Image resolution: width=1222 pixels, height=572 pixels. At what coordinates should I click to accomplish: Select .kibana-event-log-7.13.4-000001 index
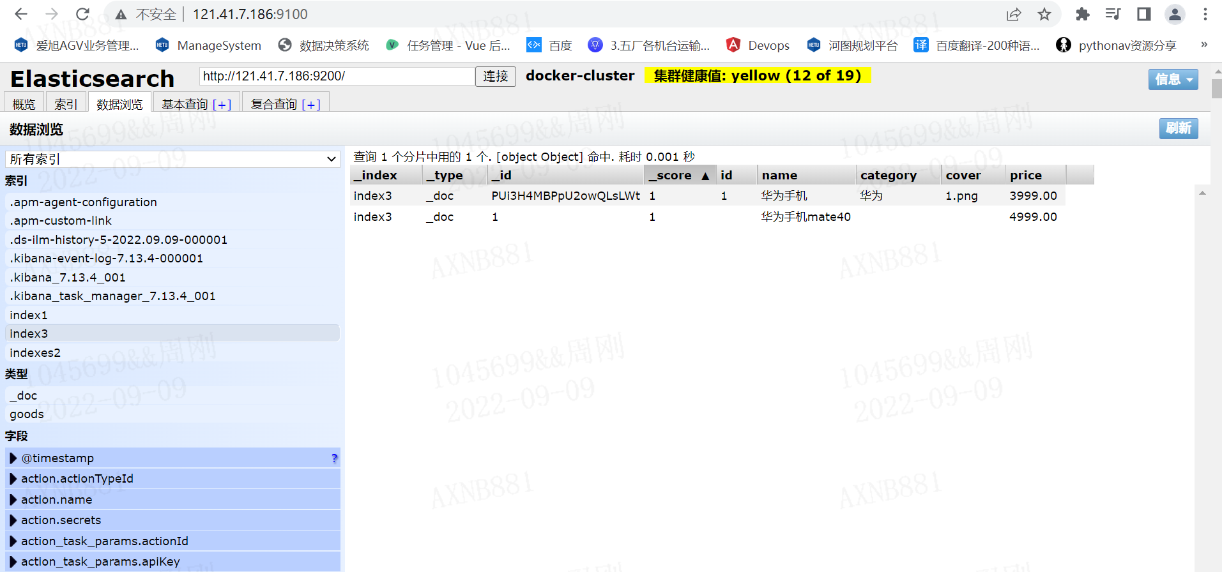click(x=172, y=258)
